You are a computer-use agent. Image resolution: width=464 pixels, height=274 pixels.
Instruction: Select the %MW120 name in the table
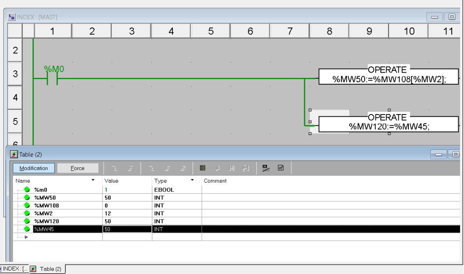click(x=46, y=221)
